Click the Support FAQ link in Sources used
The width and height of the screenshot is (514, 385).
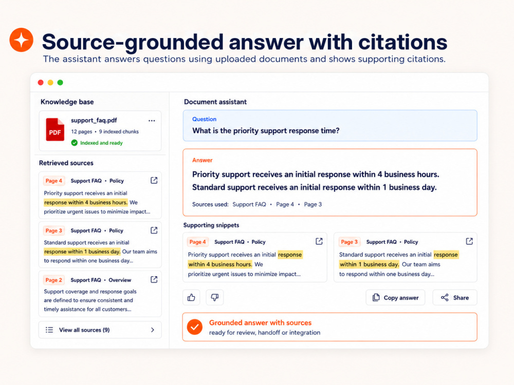[249, 204]
